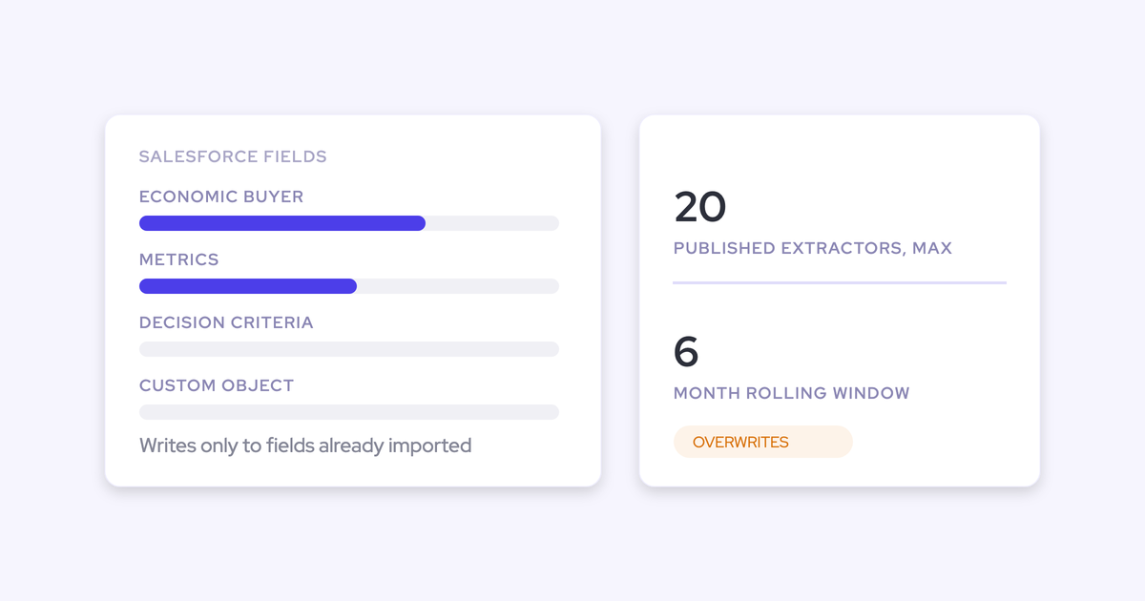1145x601 pixels.
Task: Click the empty Decision Criteria bar
Action: (x=349, y=349)
